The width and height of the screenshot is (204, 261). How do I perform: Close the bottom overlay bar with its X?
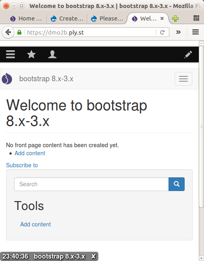[x=94, y=256]
